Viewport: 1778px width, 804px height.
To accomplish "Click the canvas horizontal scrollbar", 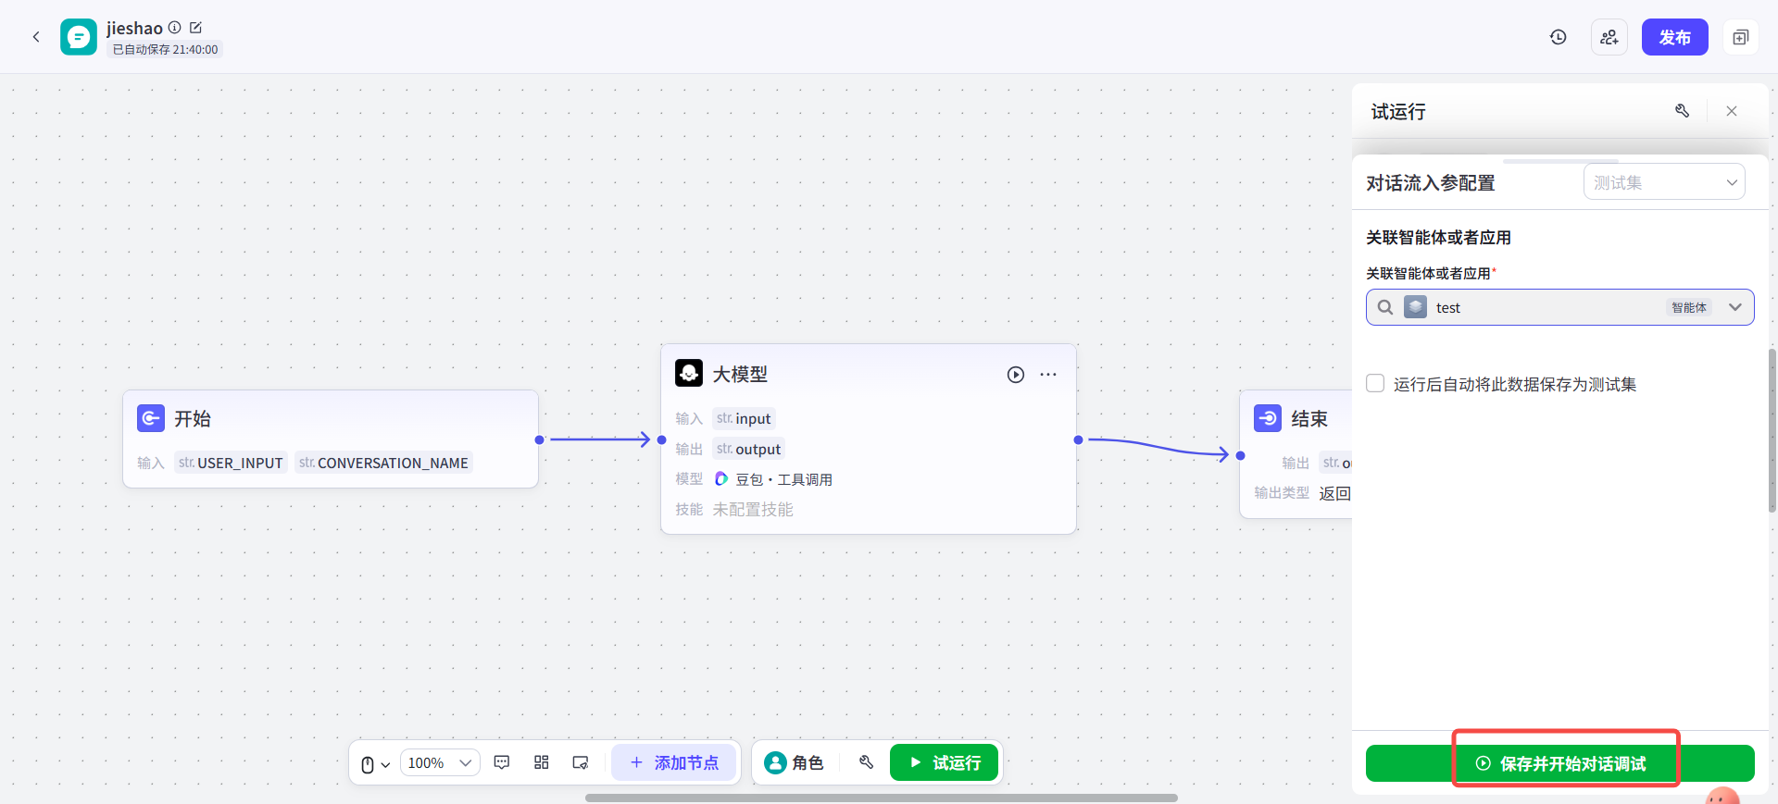I will tap(881, 798).
